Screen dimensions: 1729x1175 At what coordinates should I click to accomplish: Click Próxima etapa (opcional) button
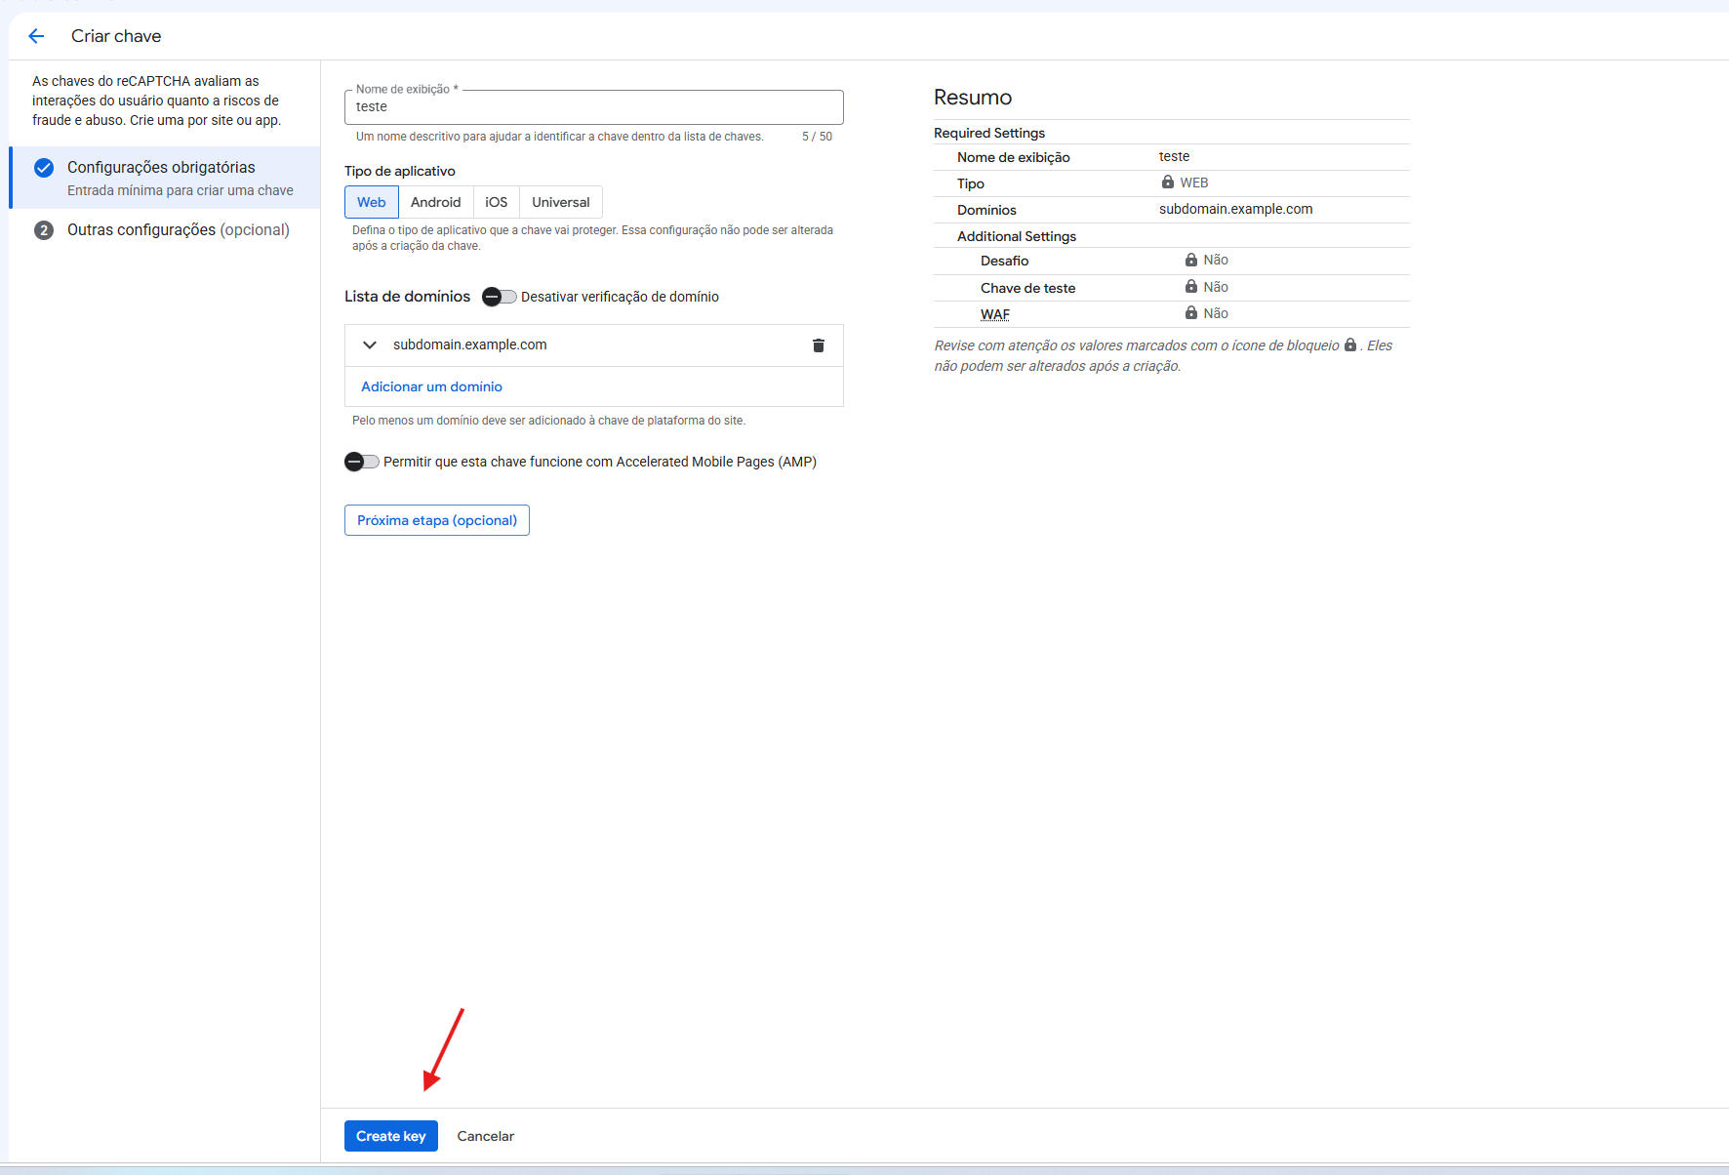437,520
